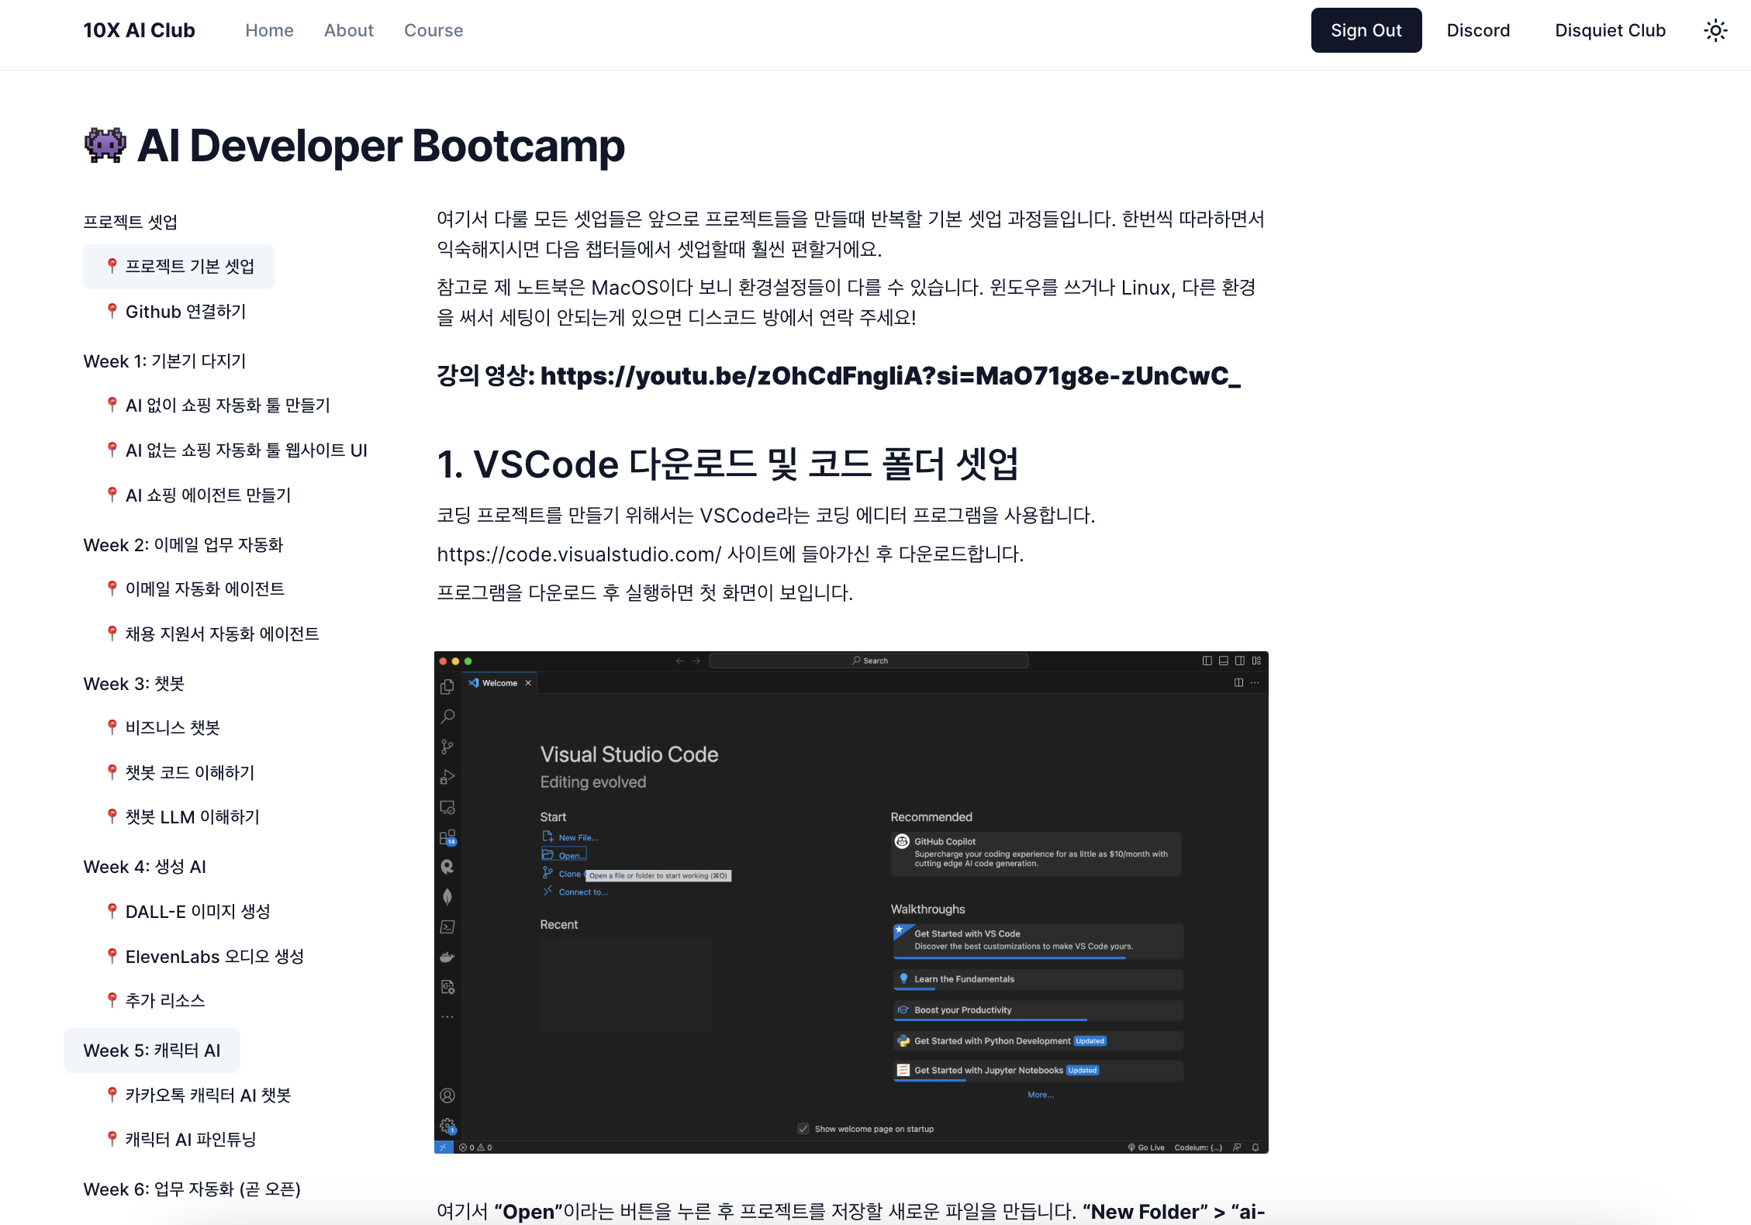Open 챗봇 LLM 이해하기 lesson
1751x1225 pixels.
click(183, 817)
